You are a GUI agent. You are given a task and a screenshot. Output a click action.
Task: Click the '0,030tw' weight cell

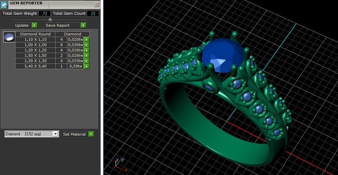75,45
